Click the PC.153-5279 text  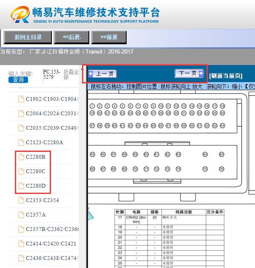(51, 74)
